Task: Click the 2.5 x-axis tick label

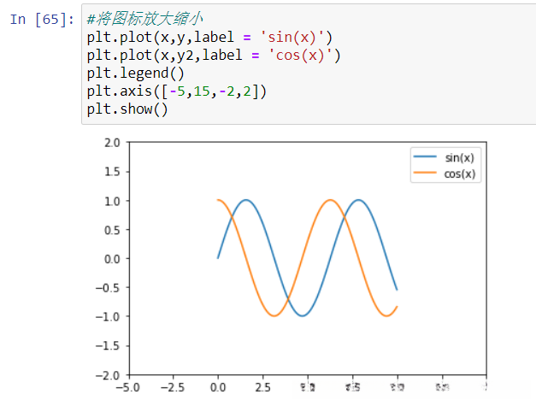Action: pyautogui.click(x=263, y=387)
